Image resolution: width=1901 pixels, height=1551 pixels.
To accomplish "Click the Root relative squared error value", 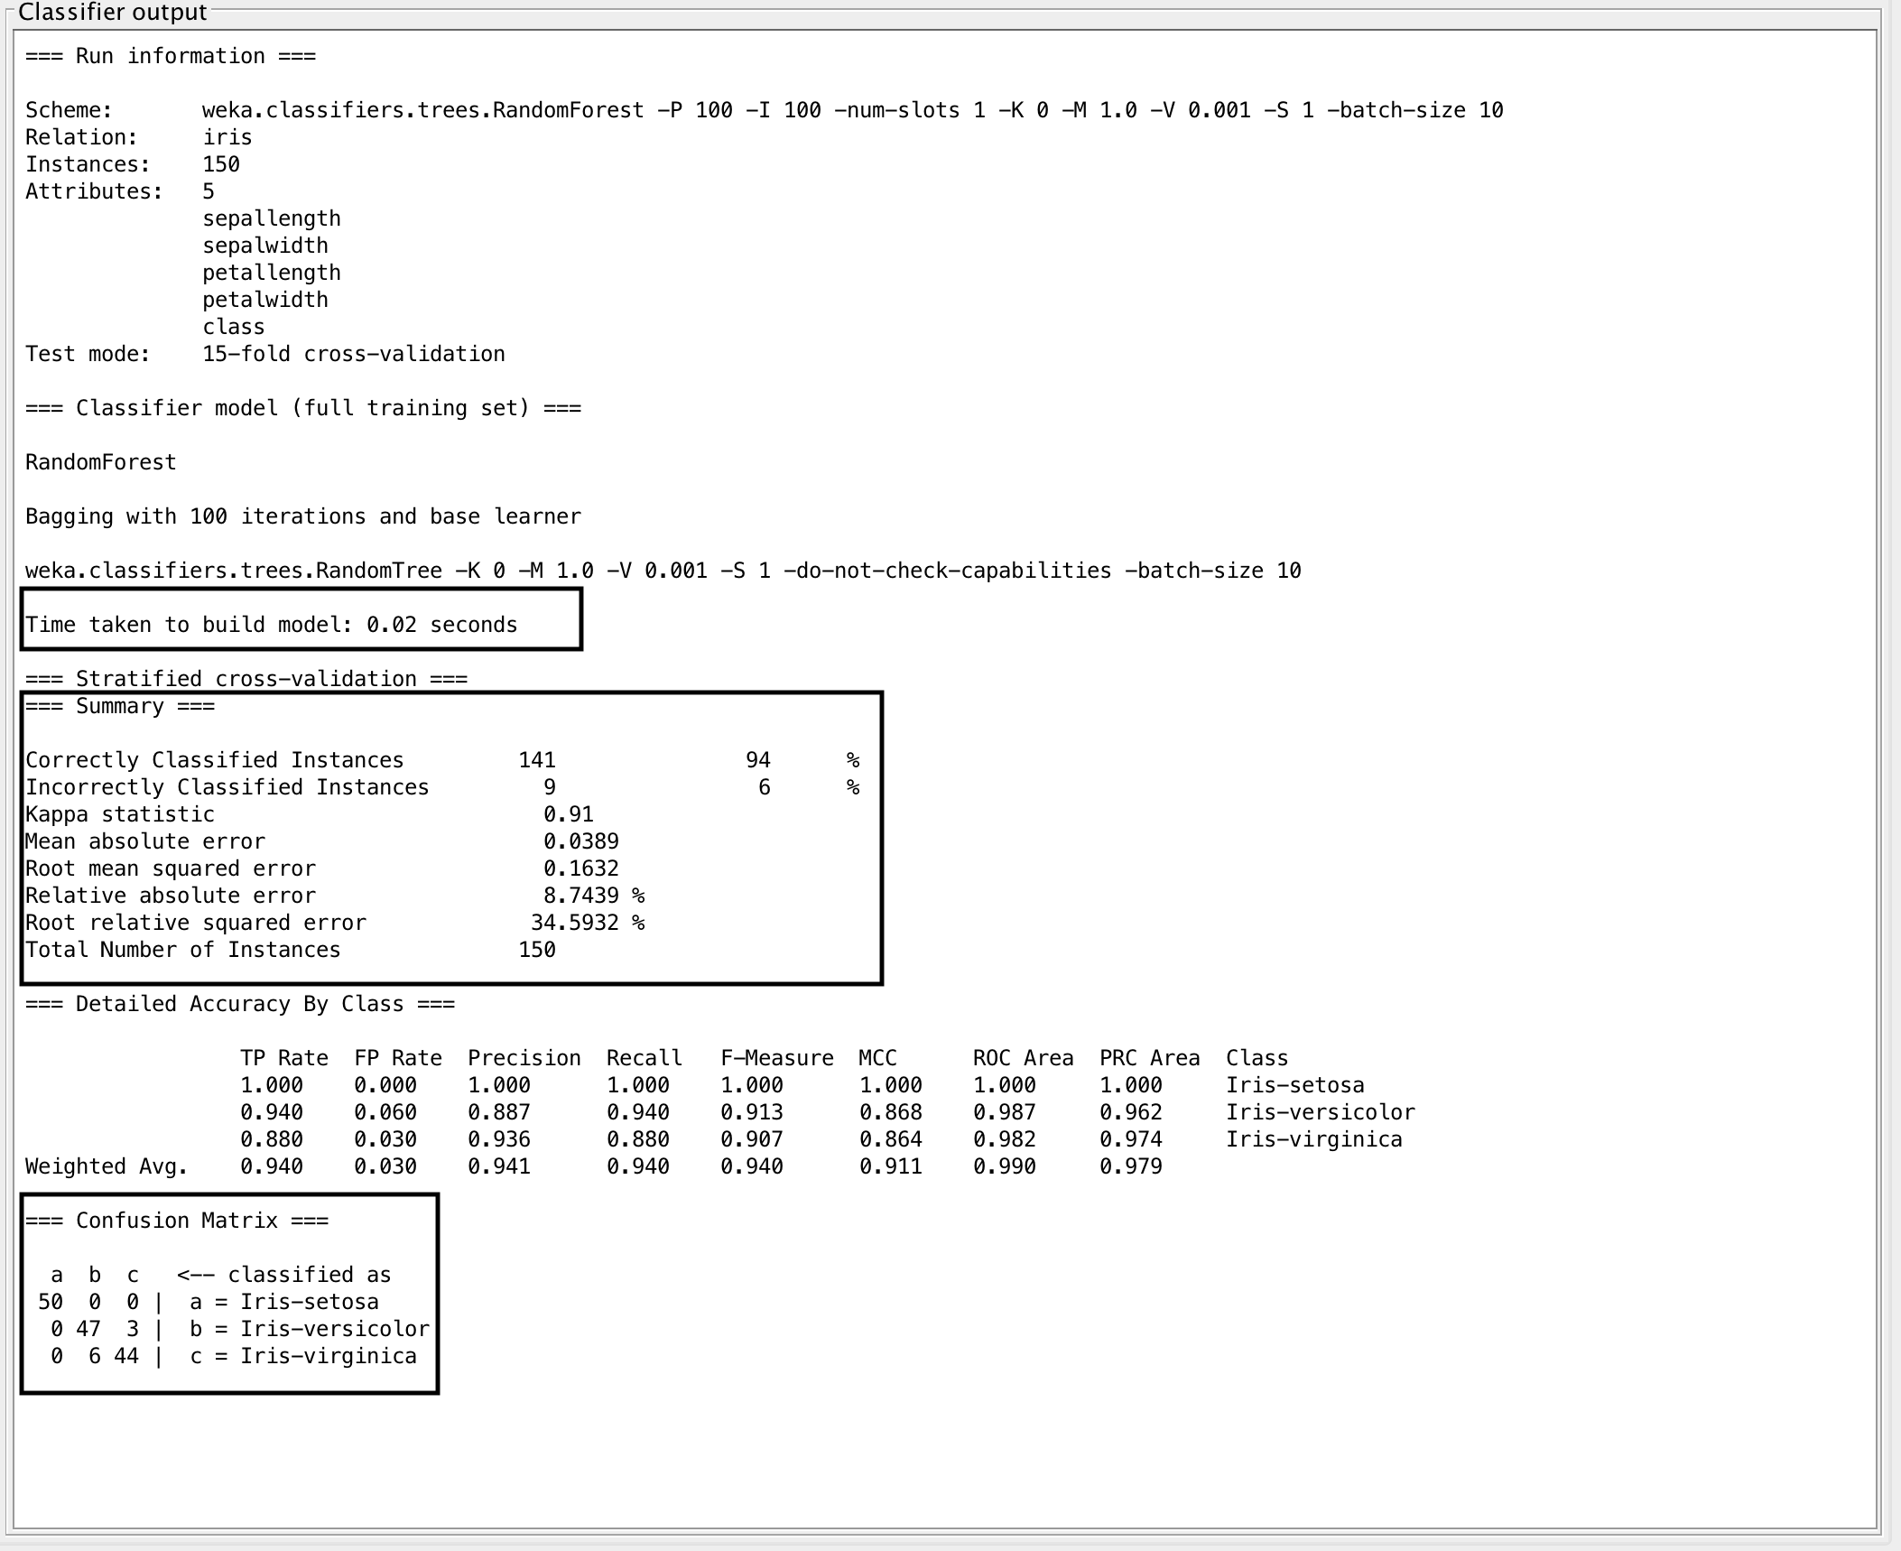I will click(x=574, y=923).
